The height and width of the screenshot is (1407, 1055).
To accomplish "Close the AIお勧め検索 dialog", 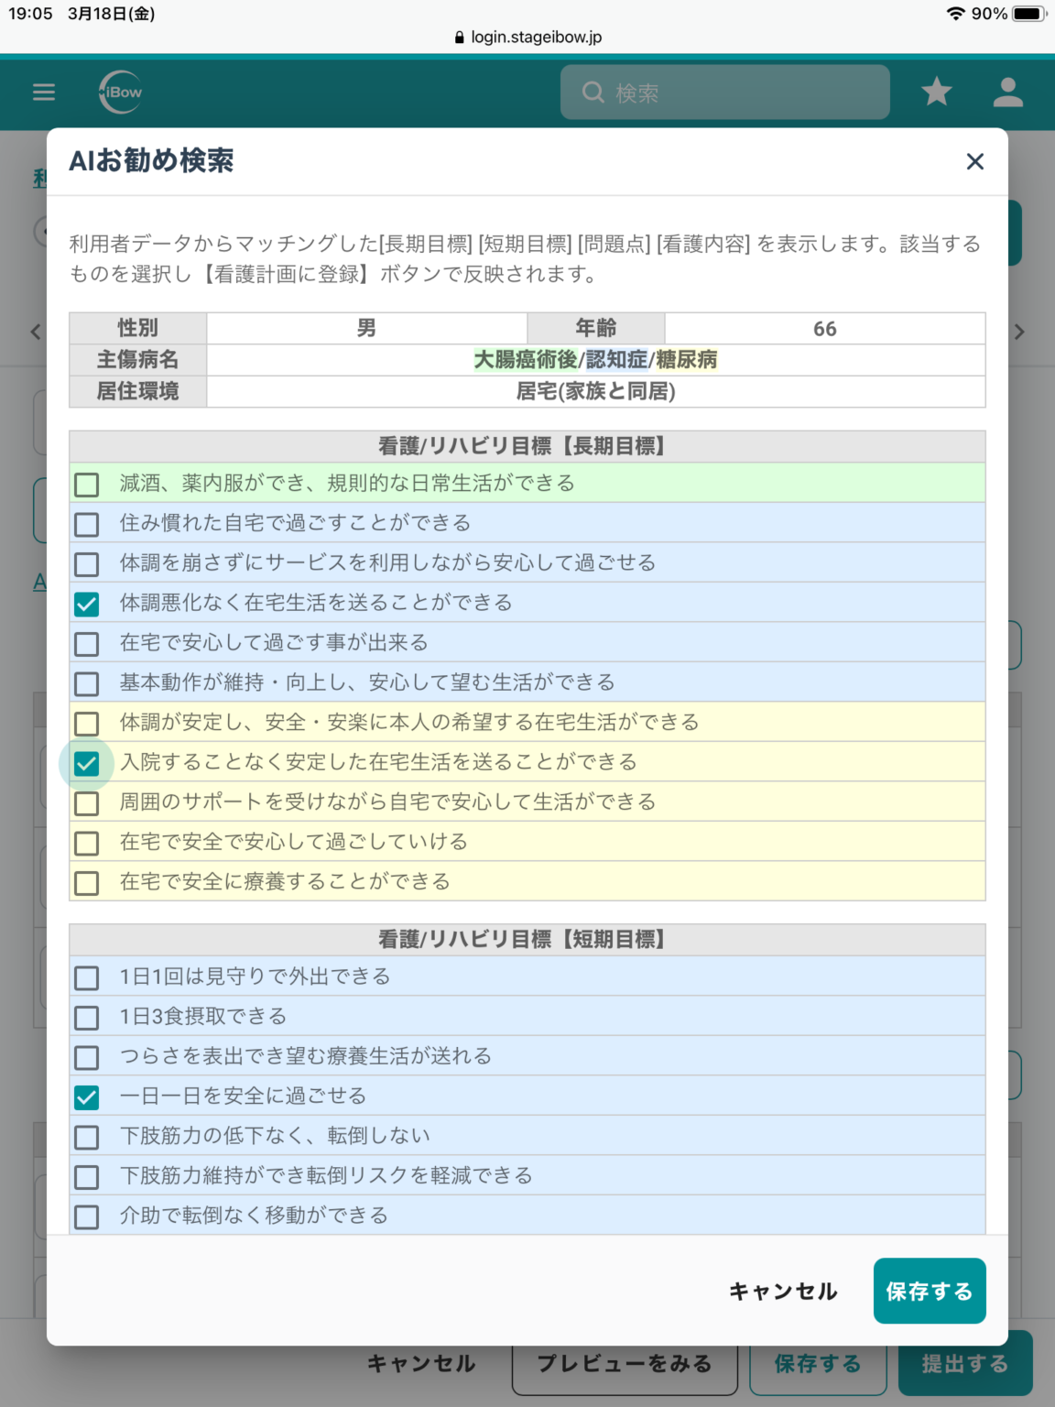I will point(974,161).
